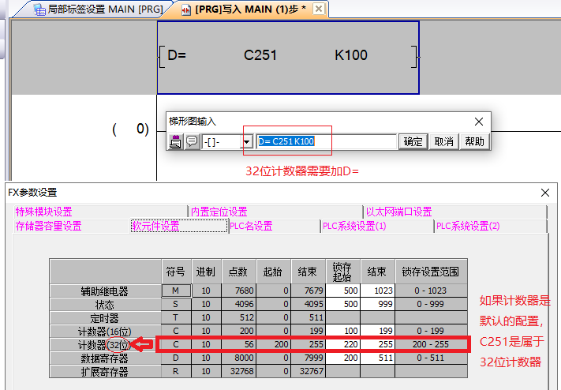Click the 帮助 button
Image resolution: width=561 pixels, height=390 pixels.
point(474,141)
